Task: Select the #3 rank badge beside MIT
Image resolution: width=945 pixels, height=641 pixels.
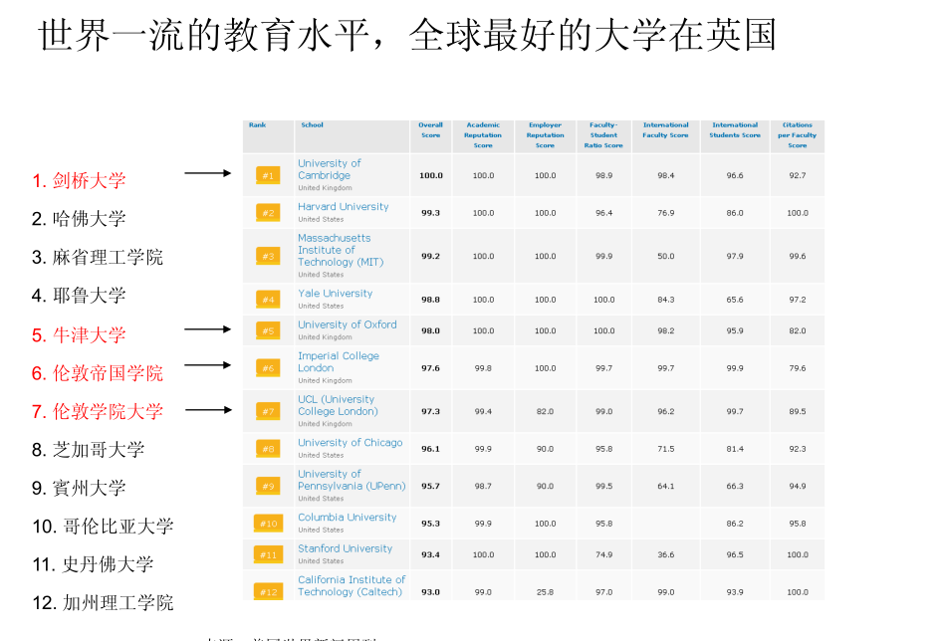Action: coord(268,256)
